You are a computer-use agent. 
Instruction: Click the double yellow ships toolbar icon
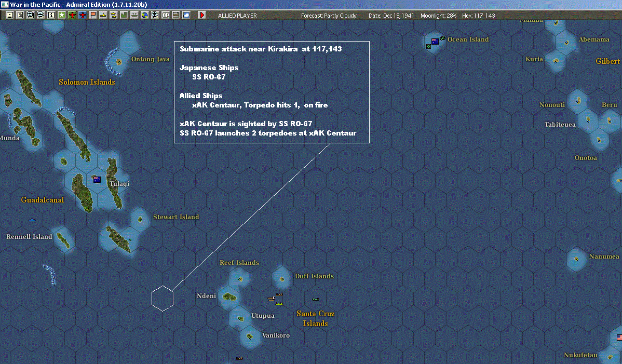114,15
